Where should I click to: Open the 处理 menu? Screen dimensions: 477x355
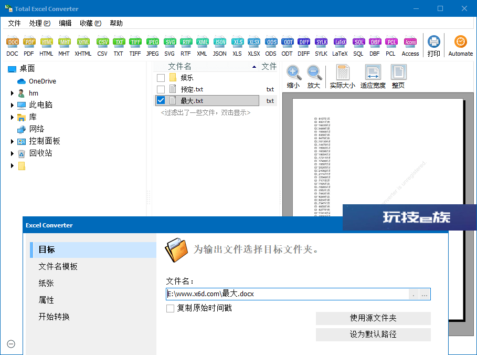click(x=39, y=23)
